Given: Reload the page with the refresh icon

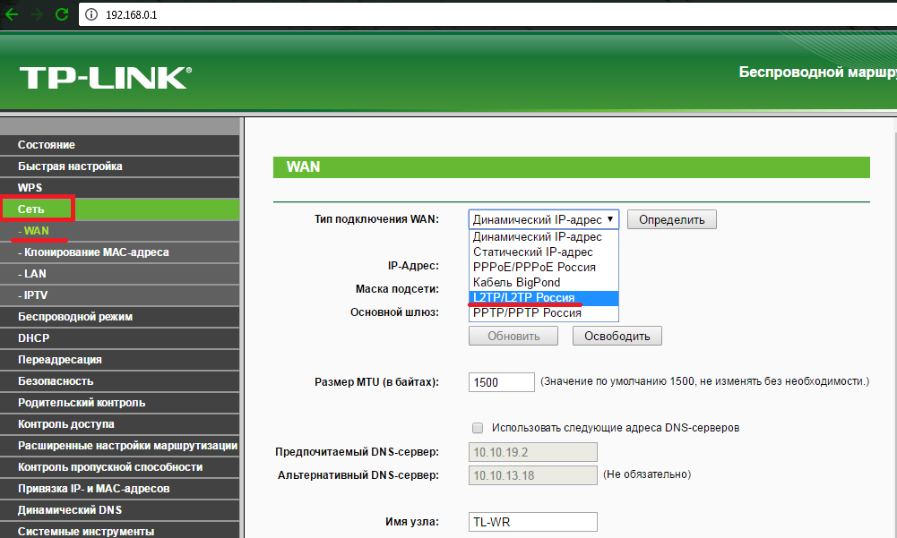Looking at the screenshot, I should (x=62, y=14).
